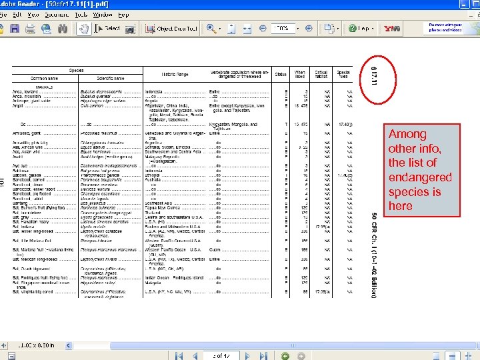The image size is (480, 360).
Task: Switch to Continuous page layout
Action: (x=452, y=356)
